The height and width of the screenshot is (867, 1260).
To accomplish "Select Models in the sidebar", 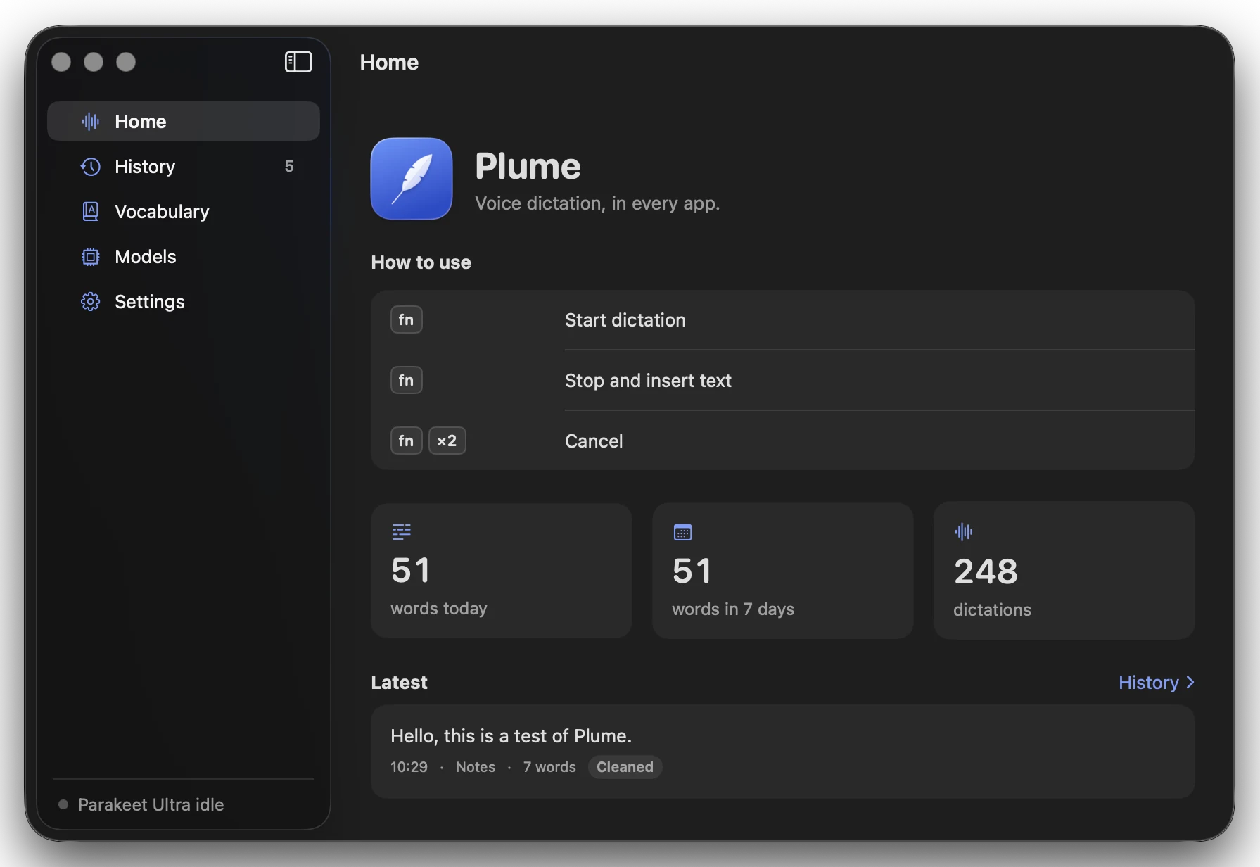I will 184,257.
